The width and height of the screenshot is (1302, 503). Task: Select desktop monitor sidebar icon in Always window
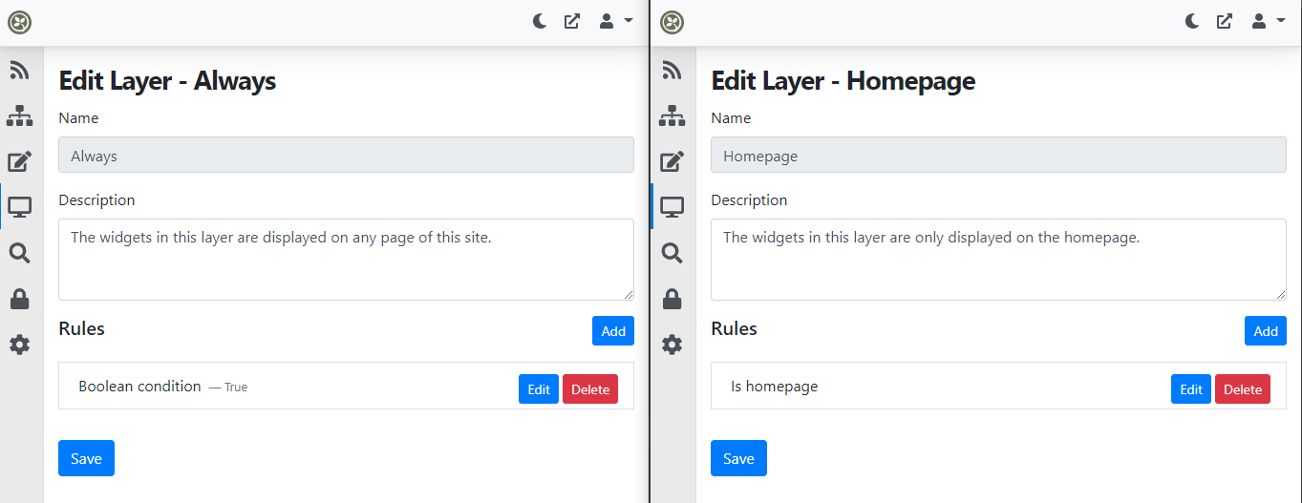point(20,207)
